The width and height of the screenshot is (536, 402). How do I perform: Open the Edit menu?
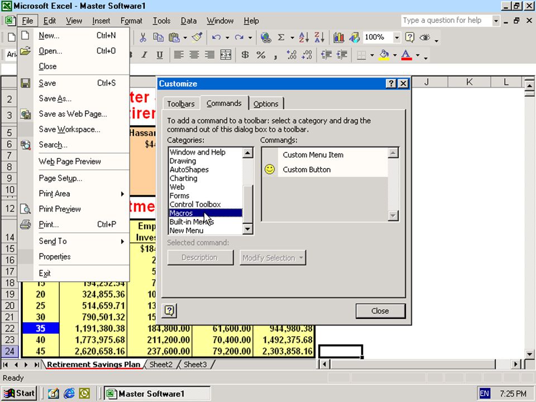point(50,21)
